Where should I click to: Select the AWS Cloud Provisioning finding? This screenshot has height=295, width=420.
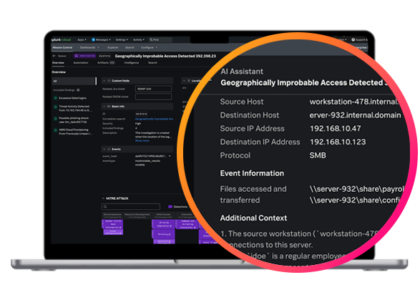pos(76,132)
